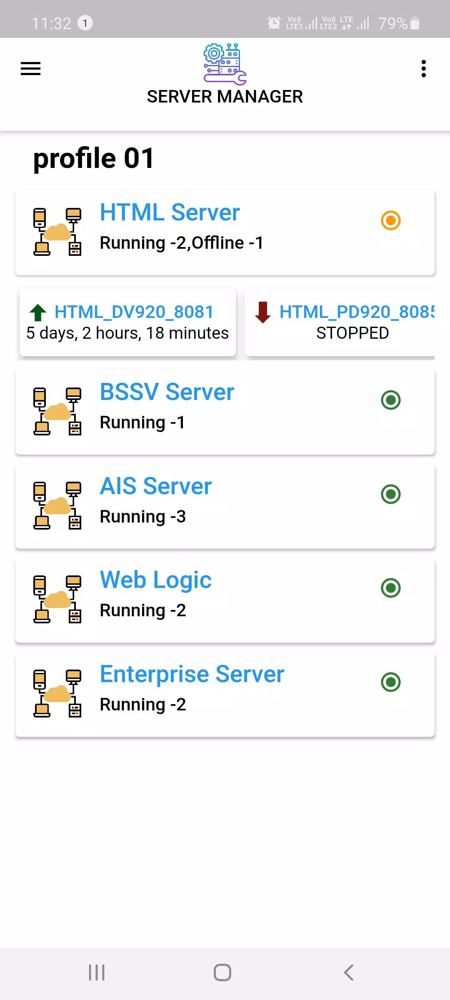Open the HTML_PD920_8085 instance link
The image size is (450, 1000).
pos(357,312)
